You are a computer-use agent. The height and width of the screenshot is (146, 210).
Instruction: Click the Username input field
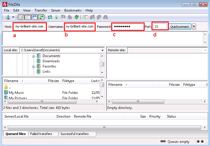click(x=80, y=26)
